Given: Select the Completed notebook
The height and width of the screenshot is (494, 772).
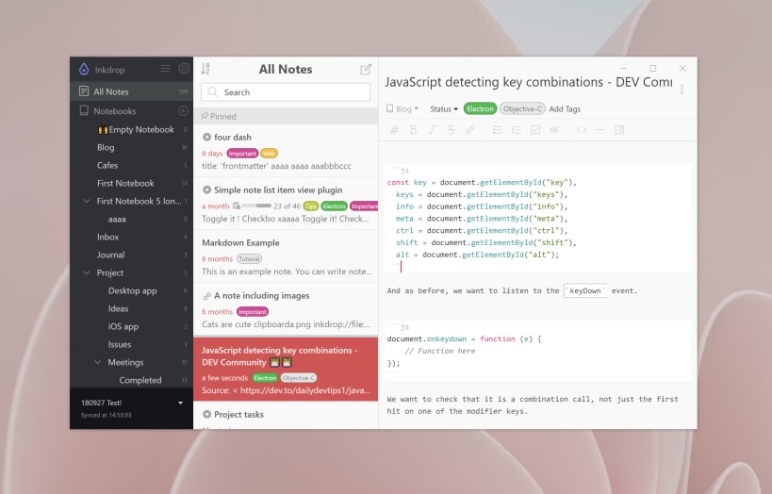Looking at the screenshot, I should tap(131, 380).
